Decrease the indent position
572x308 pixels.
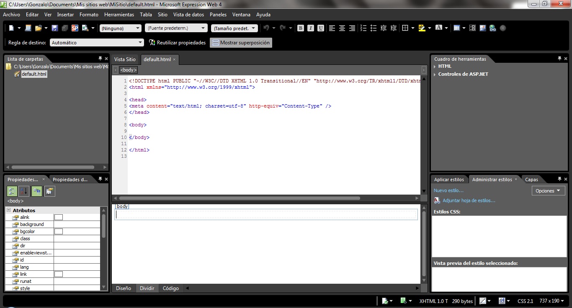pos(384,28)
